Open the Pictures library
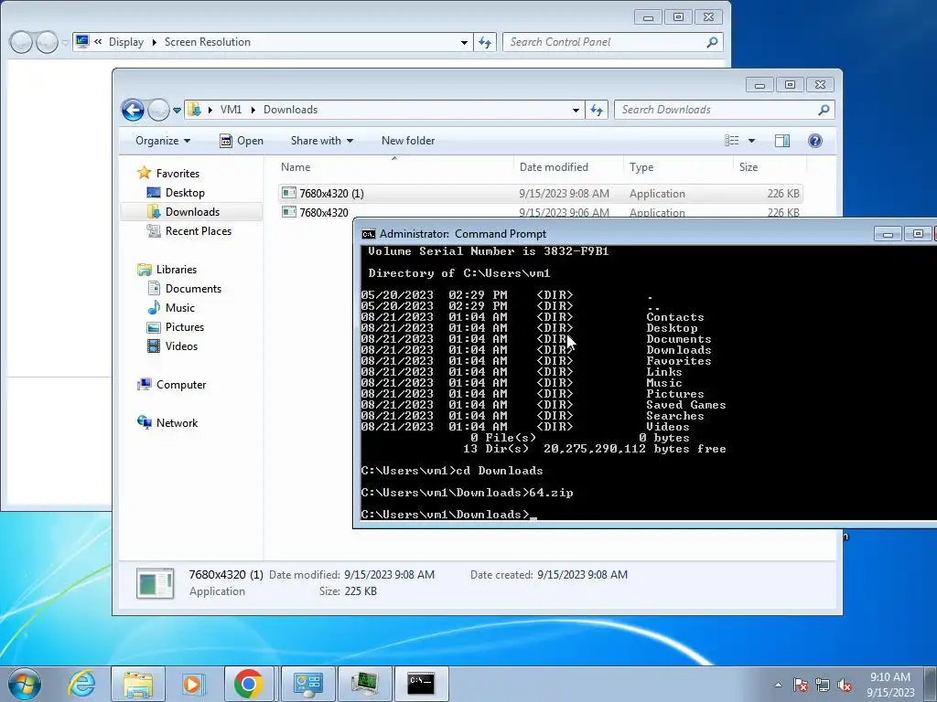 (175, 327)
